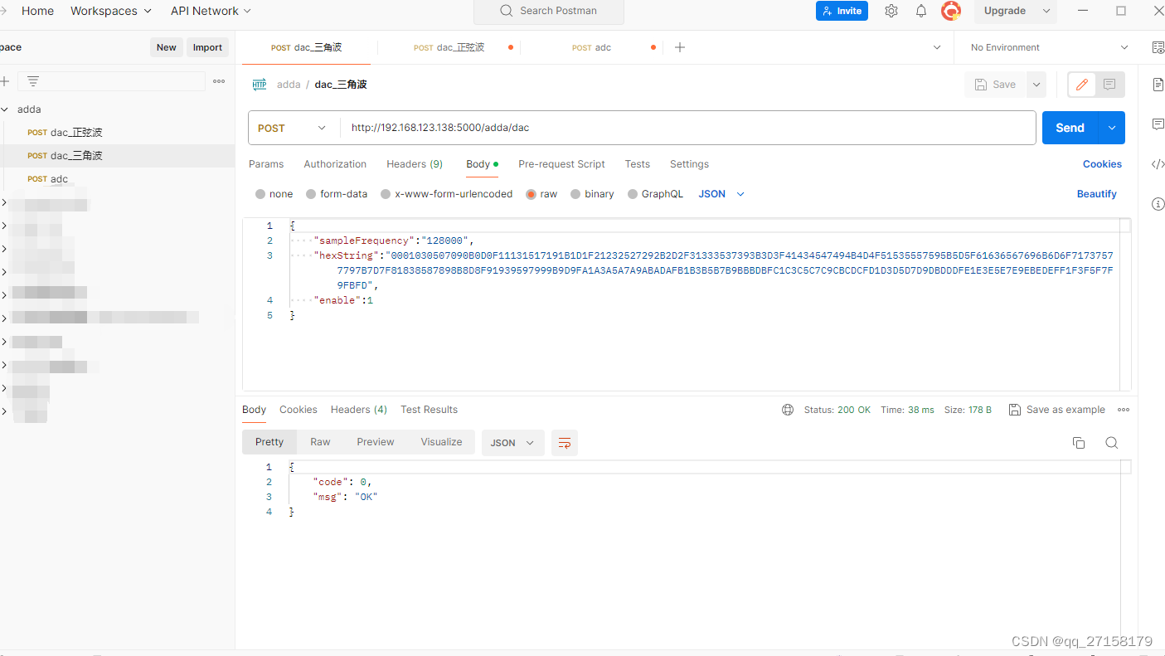The width and height of the screenshot is (1165, 656).
Task: Open the No Environment dropdown
Action: pos(1046,47)
